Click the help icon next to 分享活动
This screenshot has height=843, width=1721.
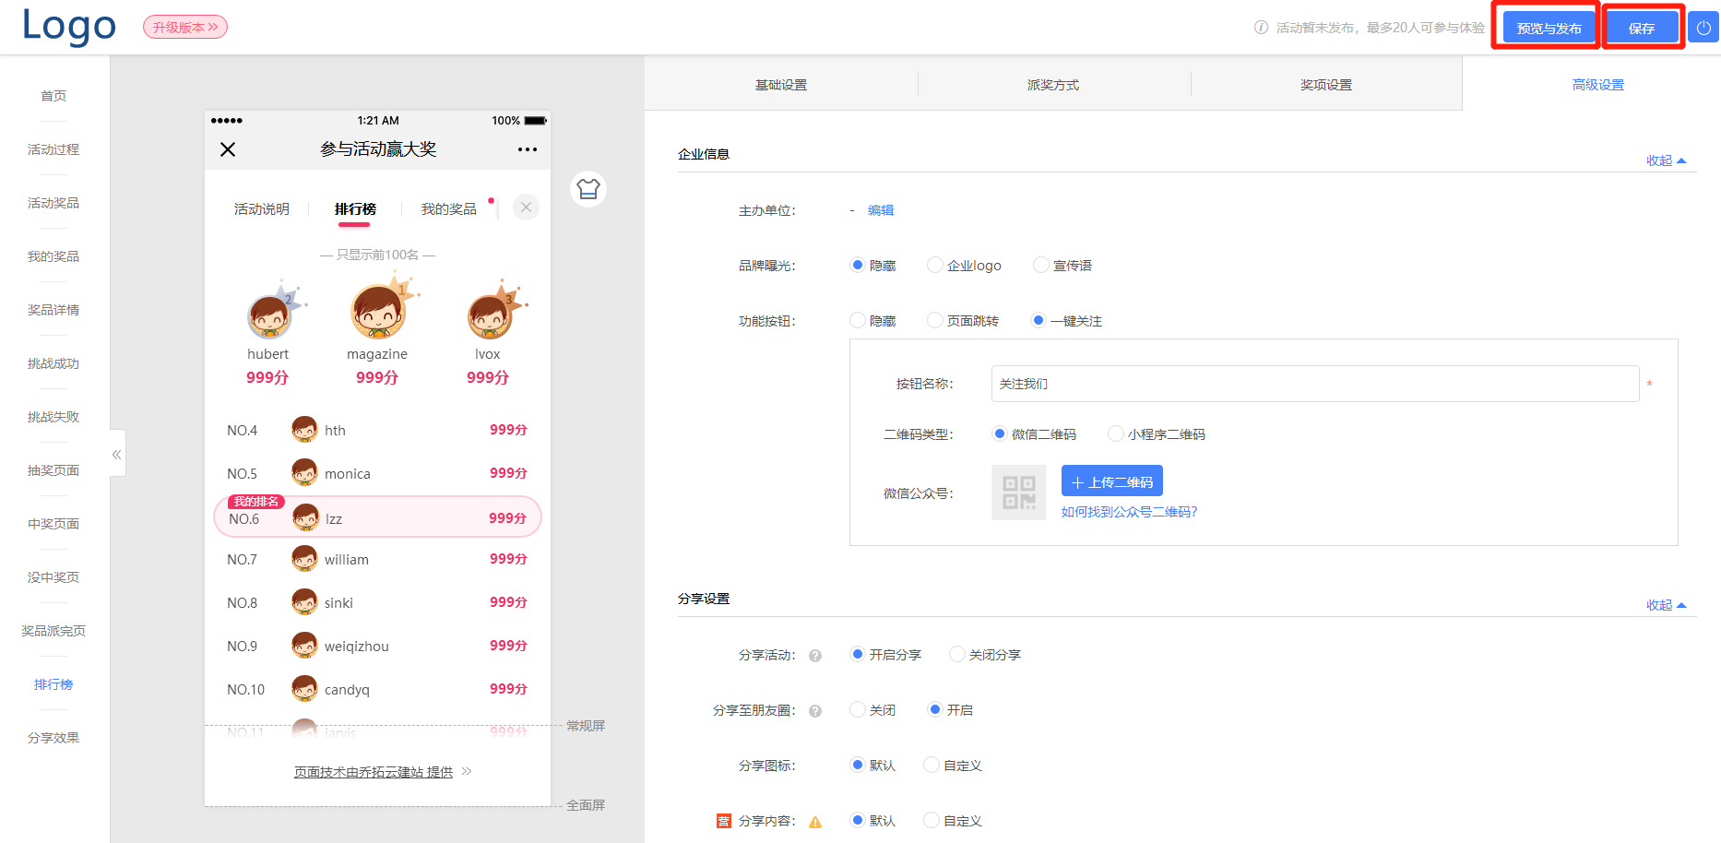pyautogui.click(x=814, y=654)
